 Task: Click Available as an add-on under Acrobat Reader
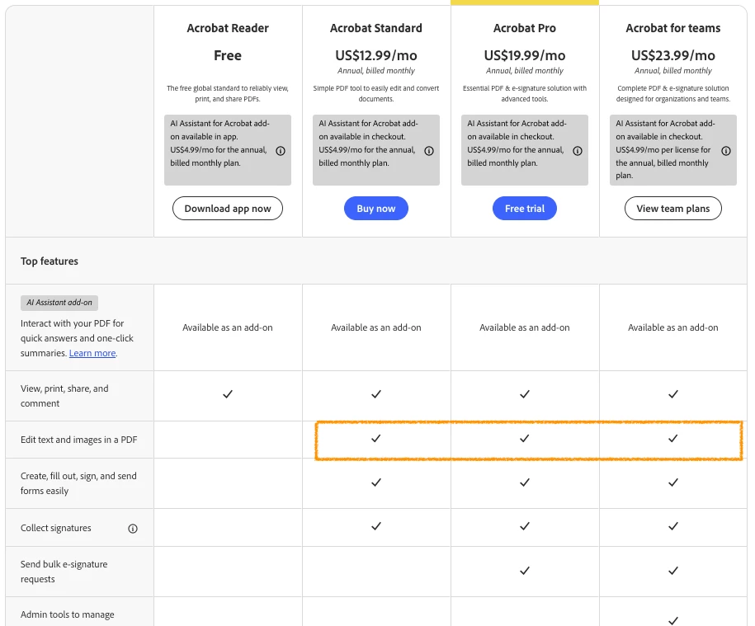[227, 327]
